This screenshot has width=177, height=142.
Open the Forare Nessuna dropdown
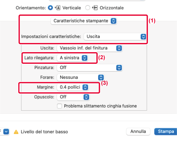pos(81,78)
